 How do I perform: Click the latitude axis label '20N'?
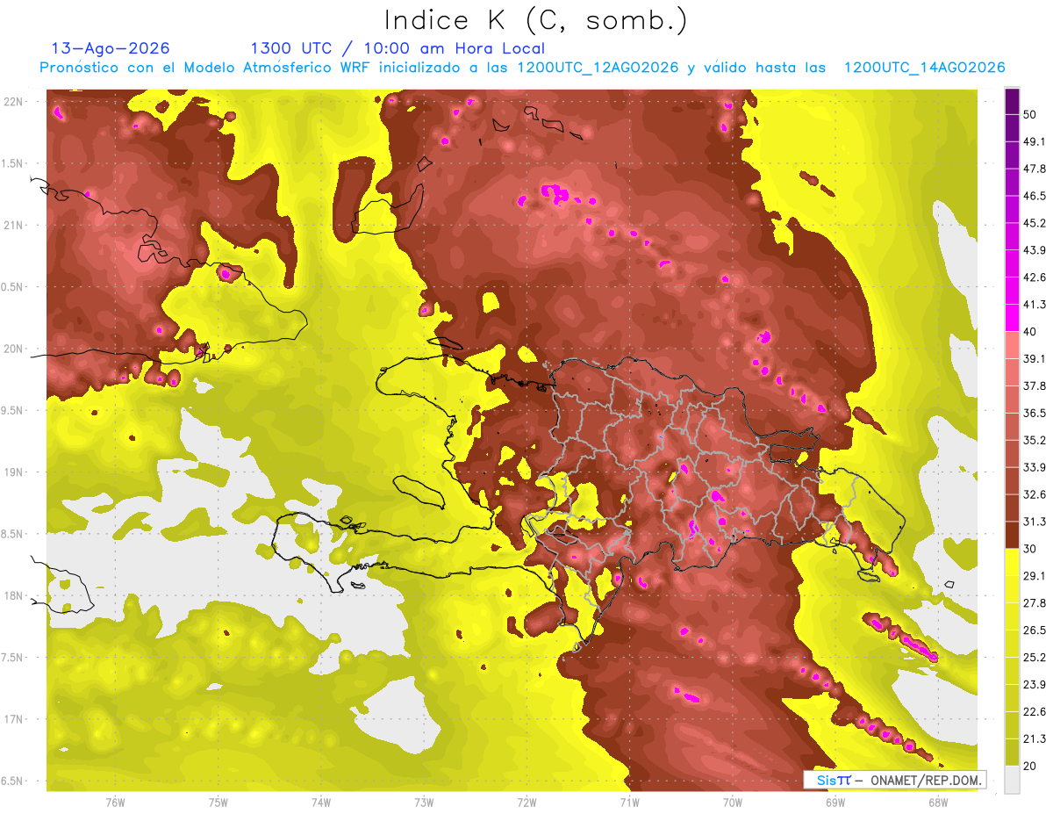click(15, 349)
